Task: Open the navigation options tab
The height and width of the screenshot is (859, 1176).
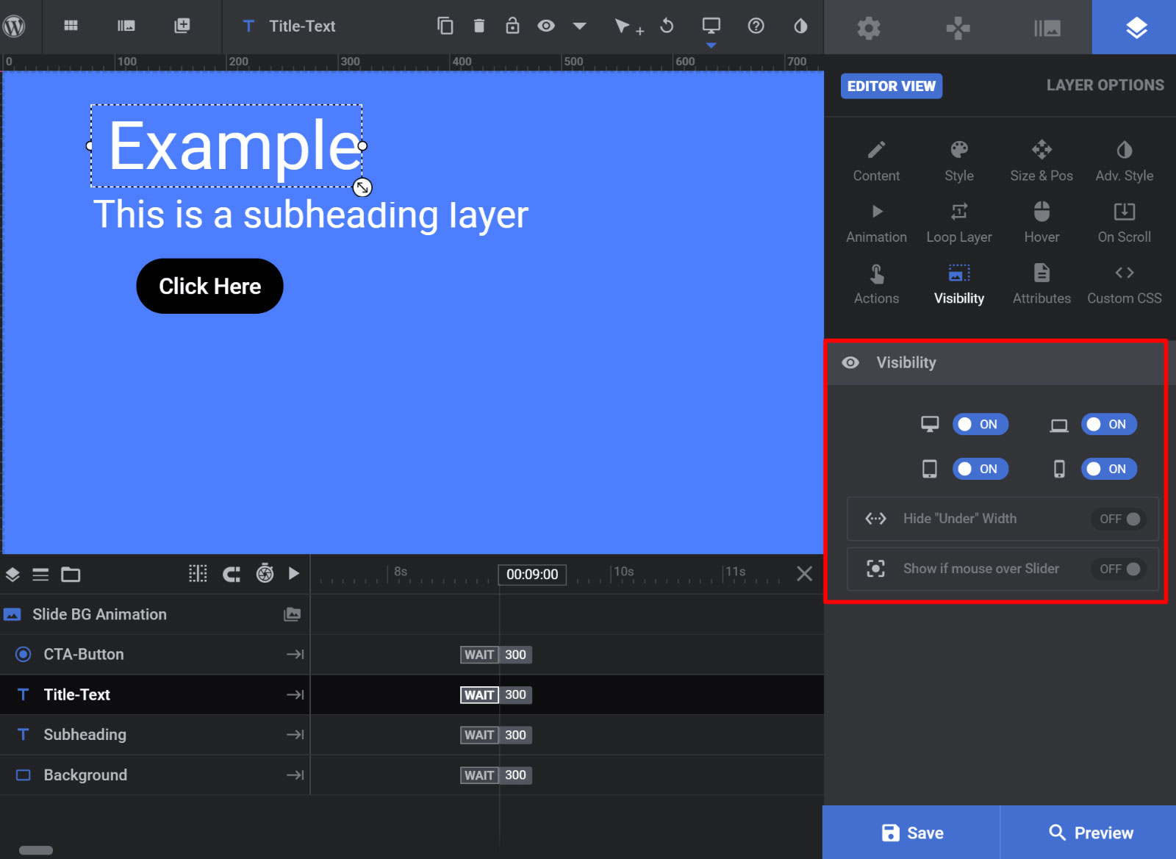Action: click(x=958, y=28)
